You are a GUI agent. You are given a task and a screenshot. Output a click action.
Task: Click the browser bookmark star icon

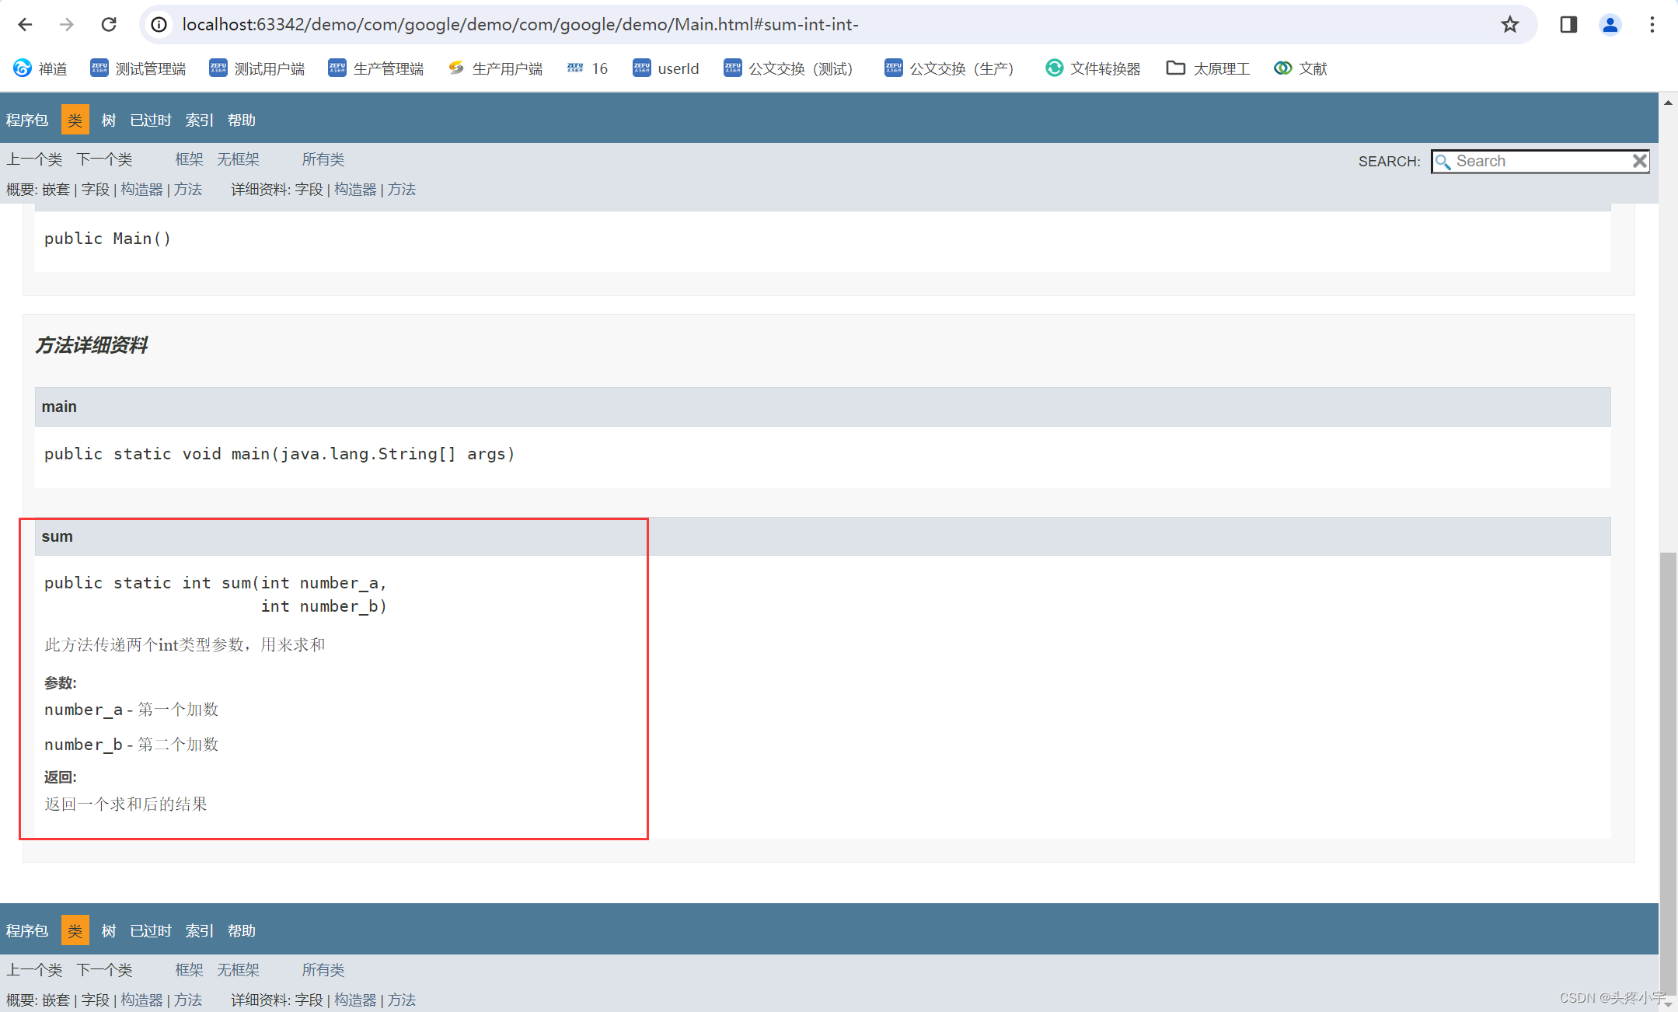(1508, 24)
